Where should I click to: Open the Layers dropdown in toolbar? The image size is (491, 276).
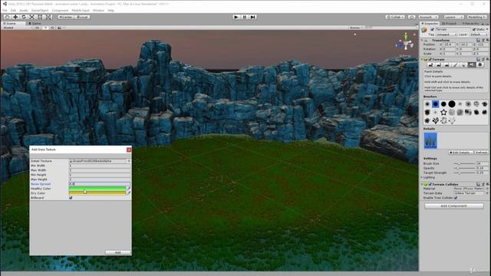point(453,17)
